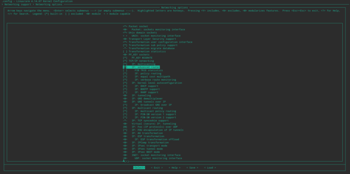Click the Load button

point(210,168)
